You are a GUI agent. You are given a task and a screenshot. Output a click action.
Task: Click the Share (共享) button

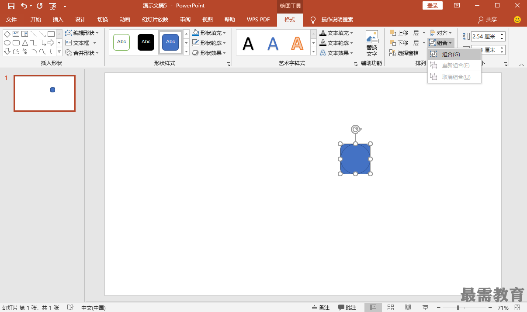click(x=488, y=20)
